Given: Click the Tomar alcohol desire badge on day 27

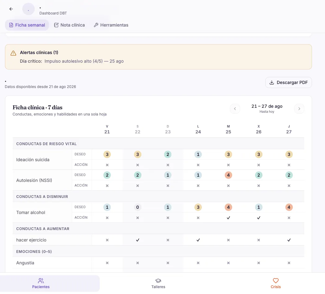Looking at the screenshot, I should (289, 207).
